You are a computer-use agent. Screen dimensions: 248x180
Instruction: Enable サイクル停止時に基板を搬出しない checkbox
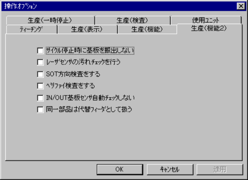(40, 51)
